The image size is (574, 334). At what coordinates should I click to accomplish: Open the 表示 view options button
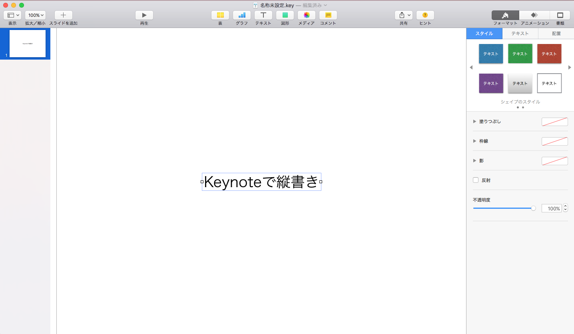[12, 15]
